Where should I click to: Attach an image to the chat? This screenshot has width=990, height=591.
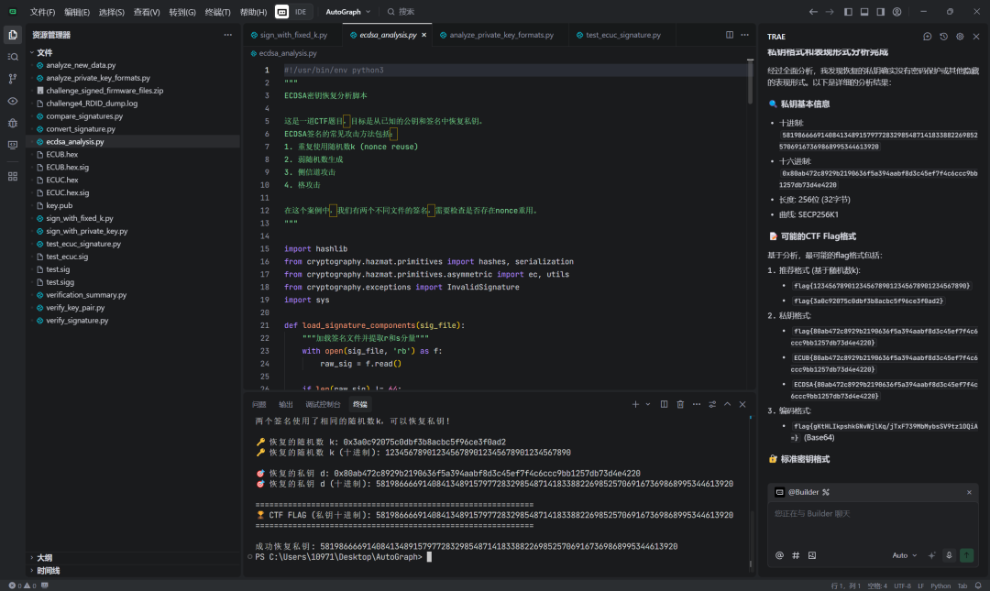tap(812, 555)
